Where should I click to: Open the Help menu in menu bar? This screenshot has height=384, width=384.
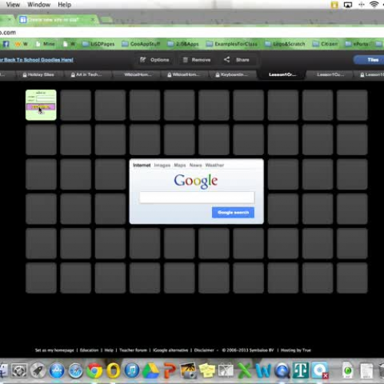click(65, 5)
